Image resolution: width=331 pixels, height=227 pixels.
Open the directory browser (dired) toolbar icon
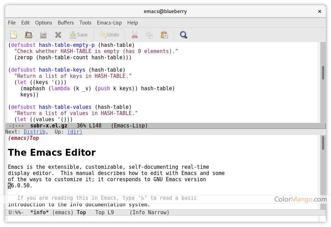43,35
